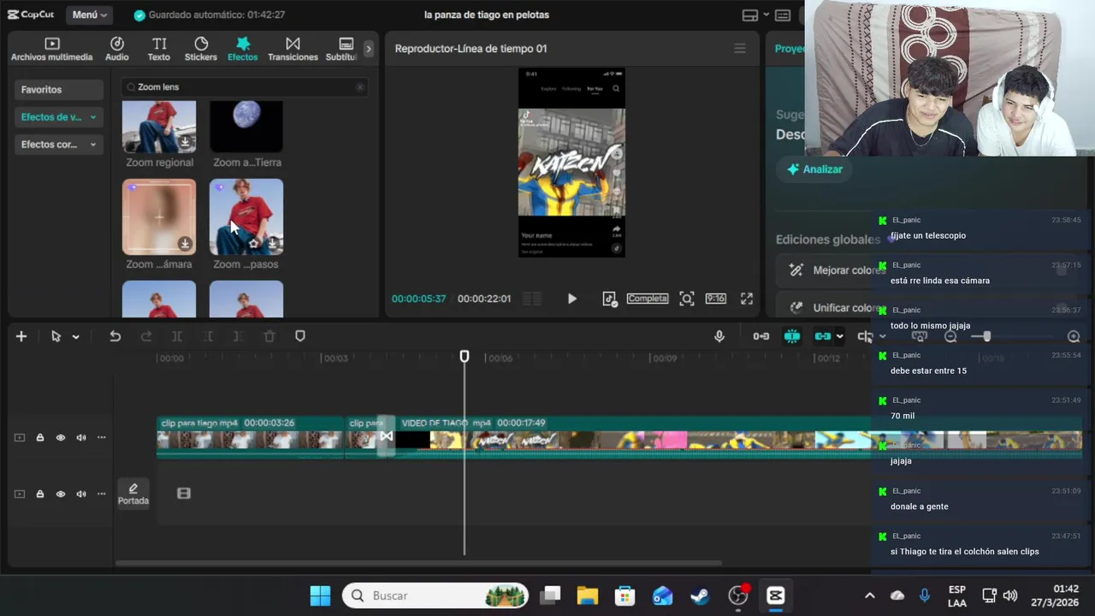Add a marker with shield icon
The width and height of the screenshot is (1095, 616).
coord(300,336)
